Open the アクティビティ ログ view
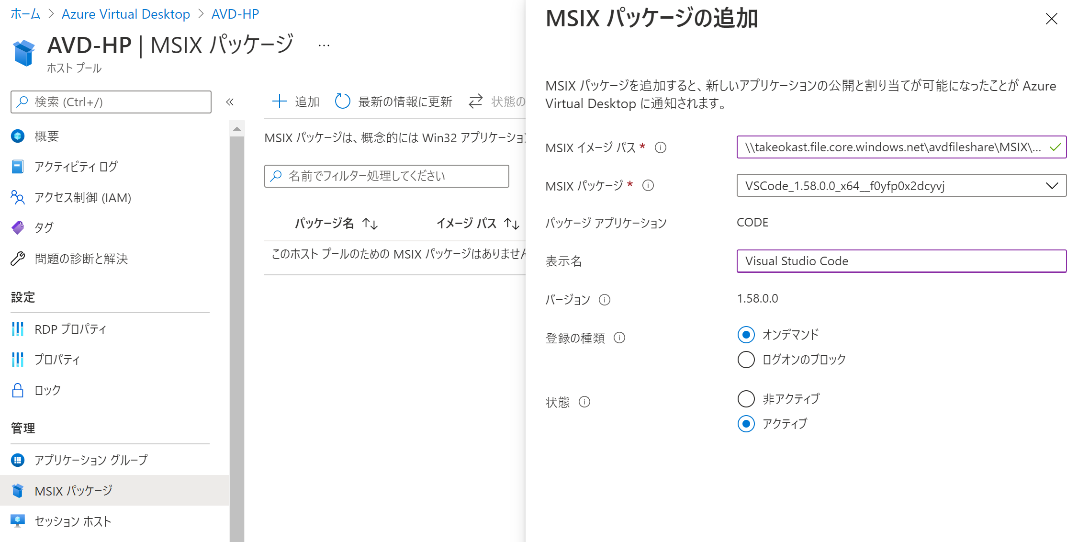Image resolution: width=1078 pixels, height=542 pixels. [75, 166]
